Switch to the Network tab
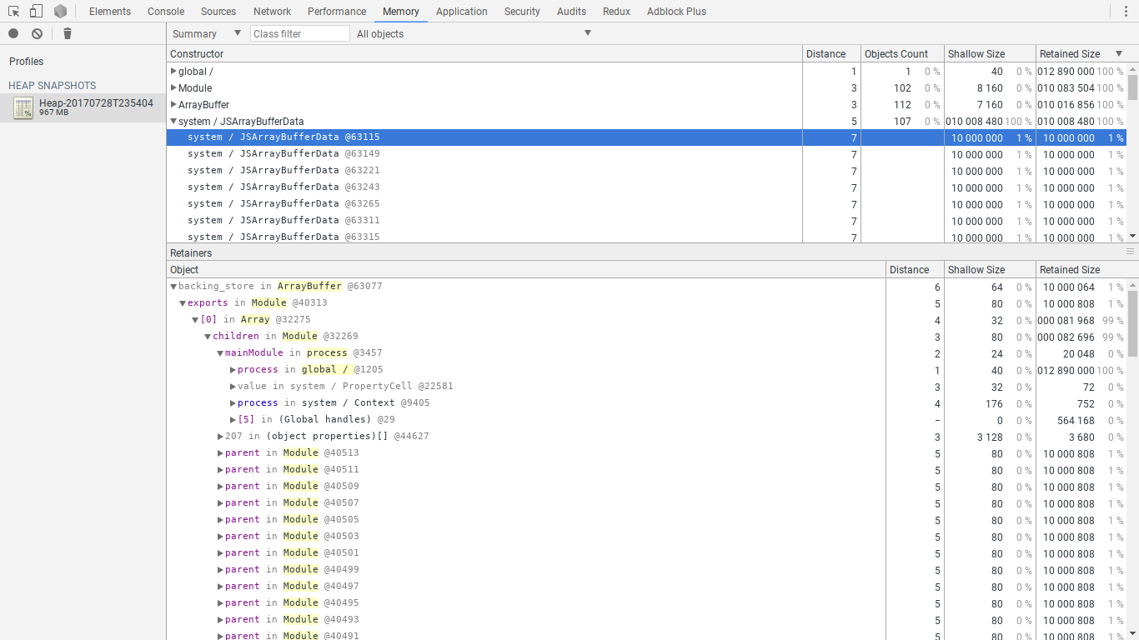Viewport: 1139px width, 640px height. 272,11
